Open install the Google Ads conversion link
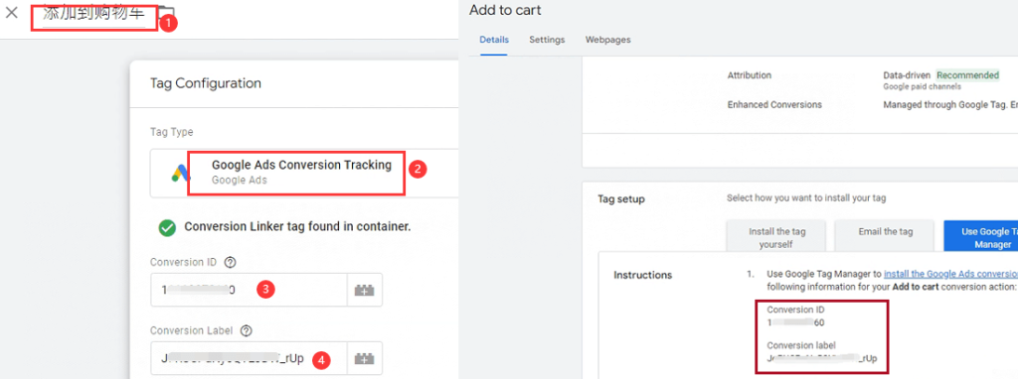 click(x=950, y=274)
